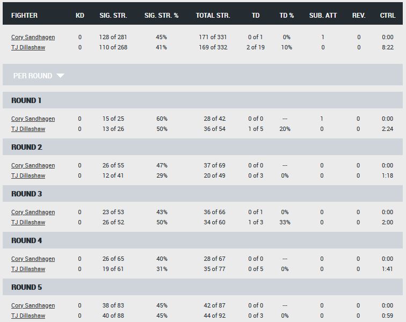Click the CTRL column header
Image resolution: width=406 pixels, height=322 pixels.
(388, 15)
